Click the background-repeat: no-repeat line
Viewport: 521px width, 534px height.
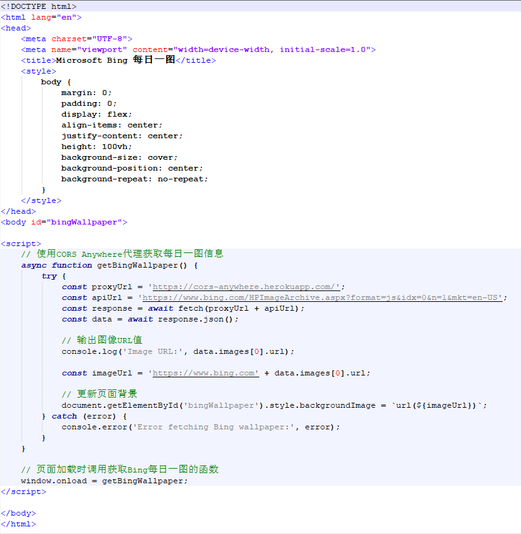pyautogui.click(x=134, y=179)
